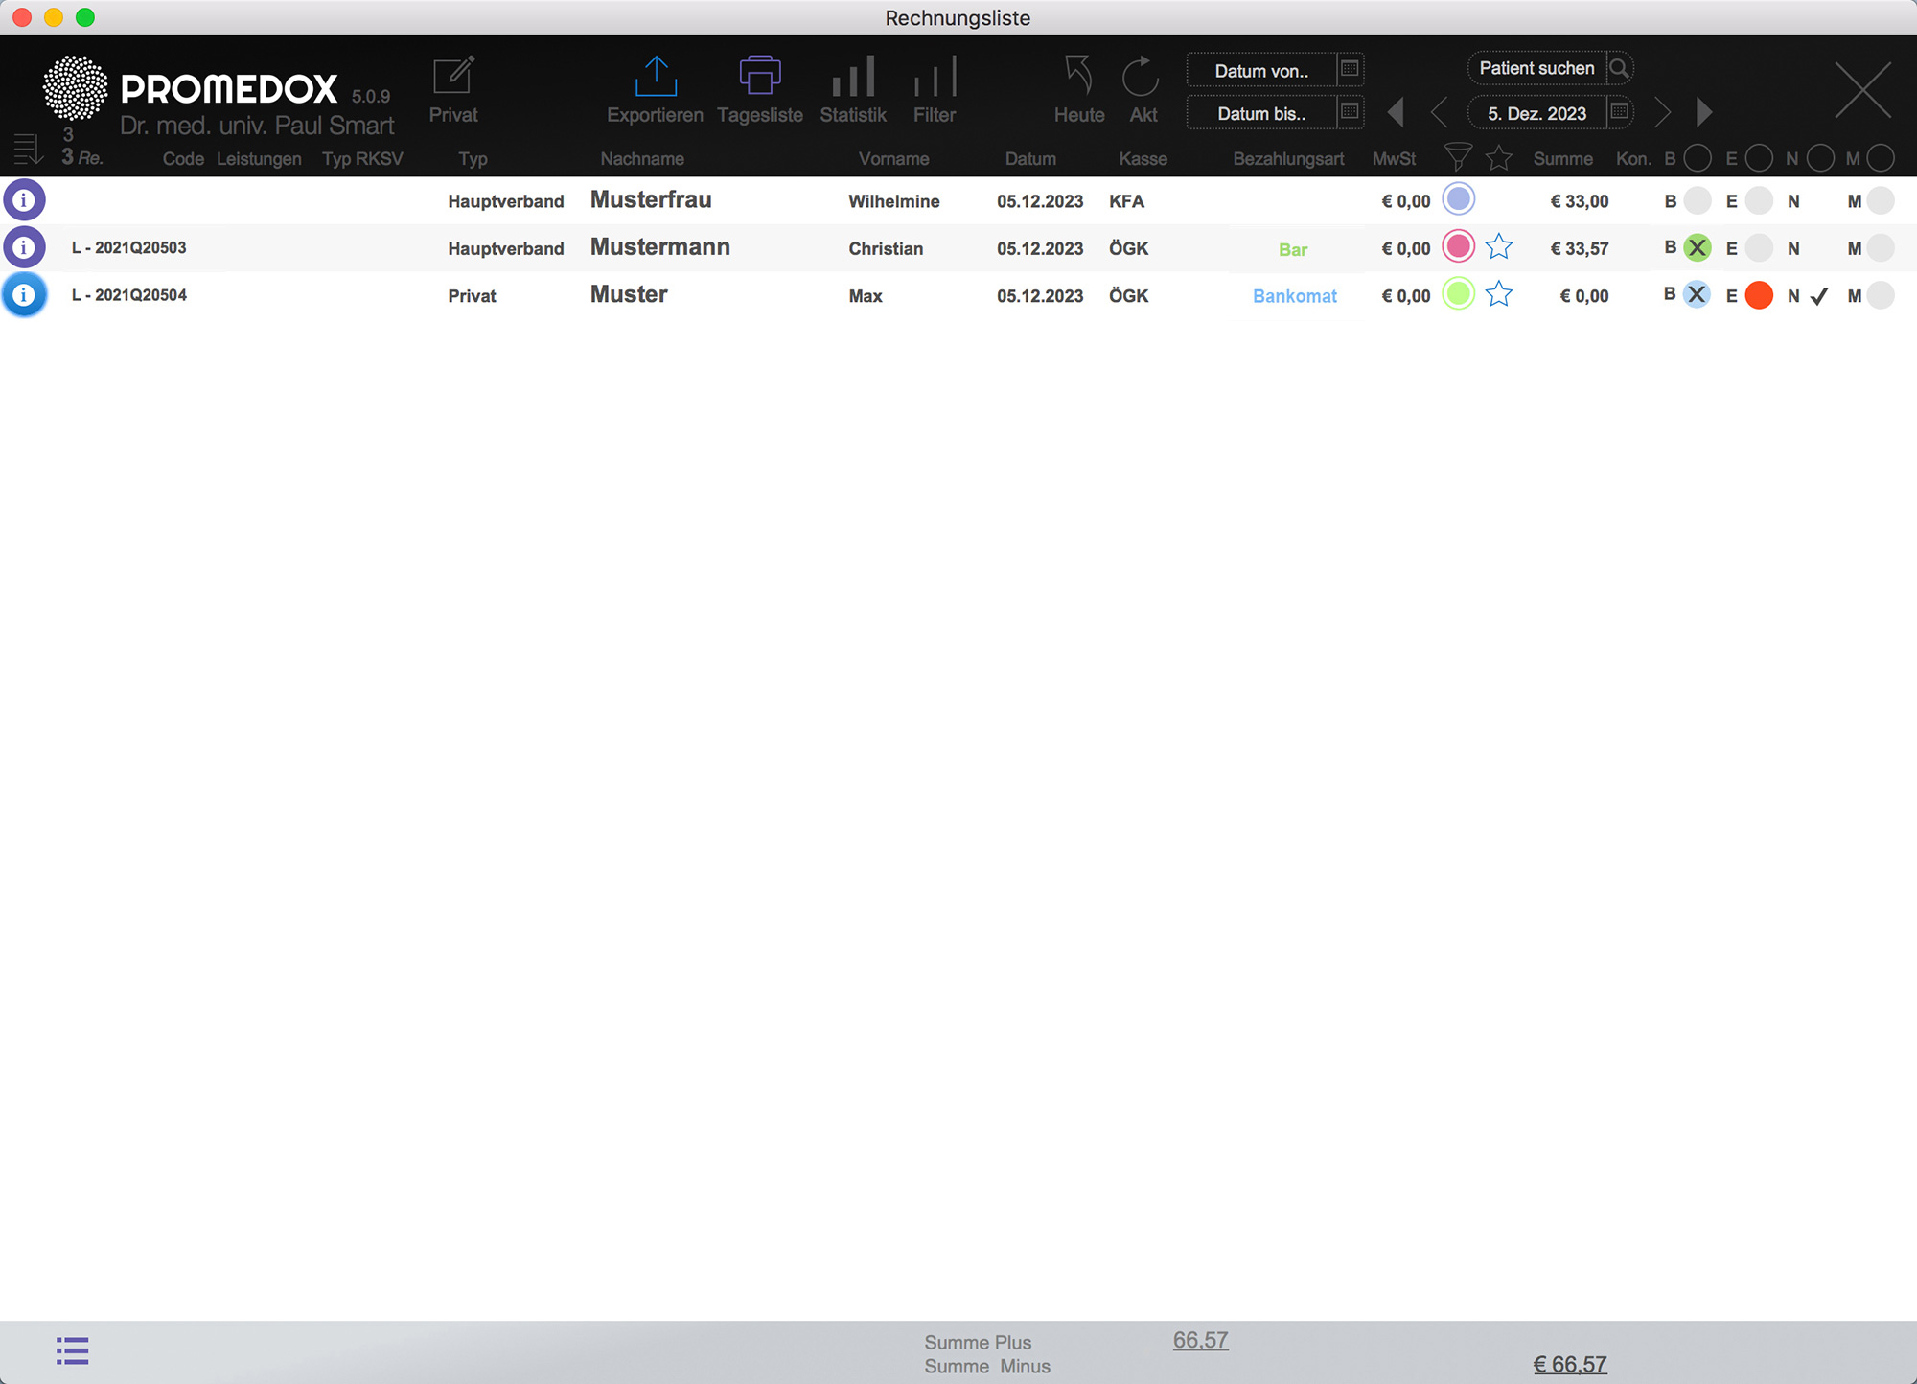Open calendar icon beside 5. Dez. 2023
This screenshot has width=1917, height=1384.
coord(1620,112)
